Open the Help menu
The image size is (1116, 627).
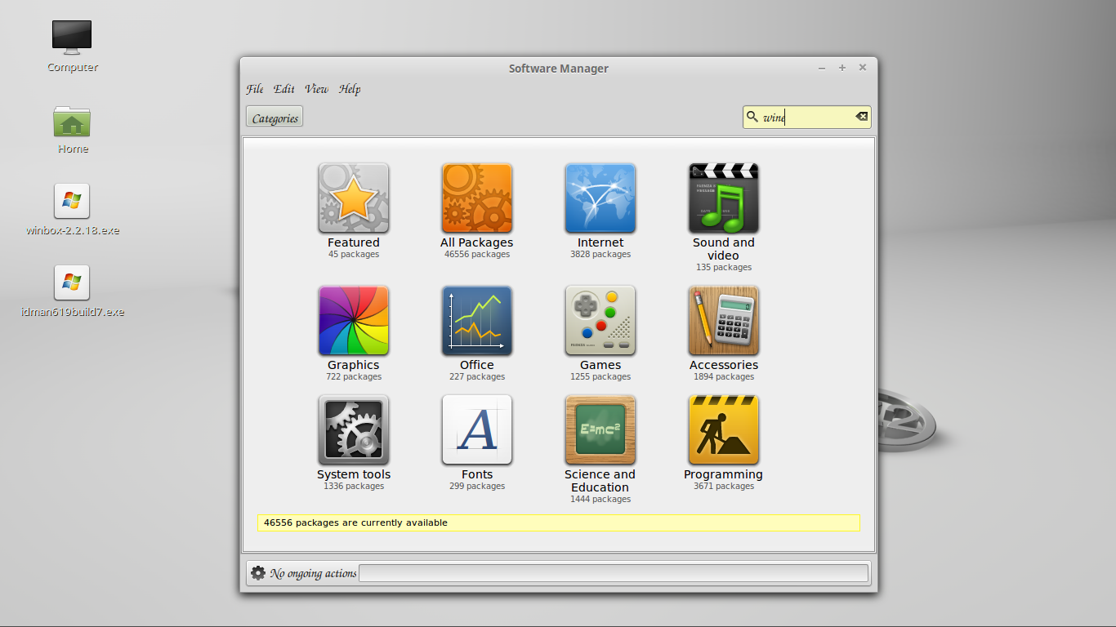[350, 89]
